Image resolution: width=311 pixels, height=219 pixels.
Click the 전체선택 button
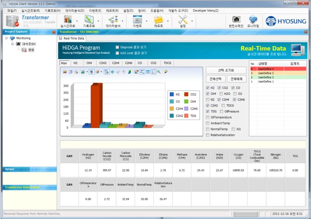point(215,79)
